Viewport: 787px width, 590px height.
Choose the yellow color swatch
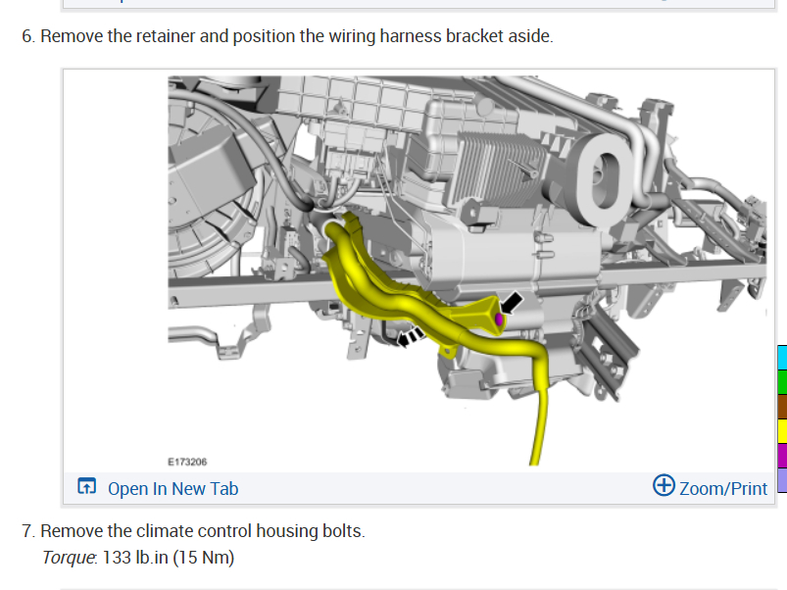pos(782,431)
